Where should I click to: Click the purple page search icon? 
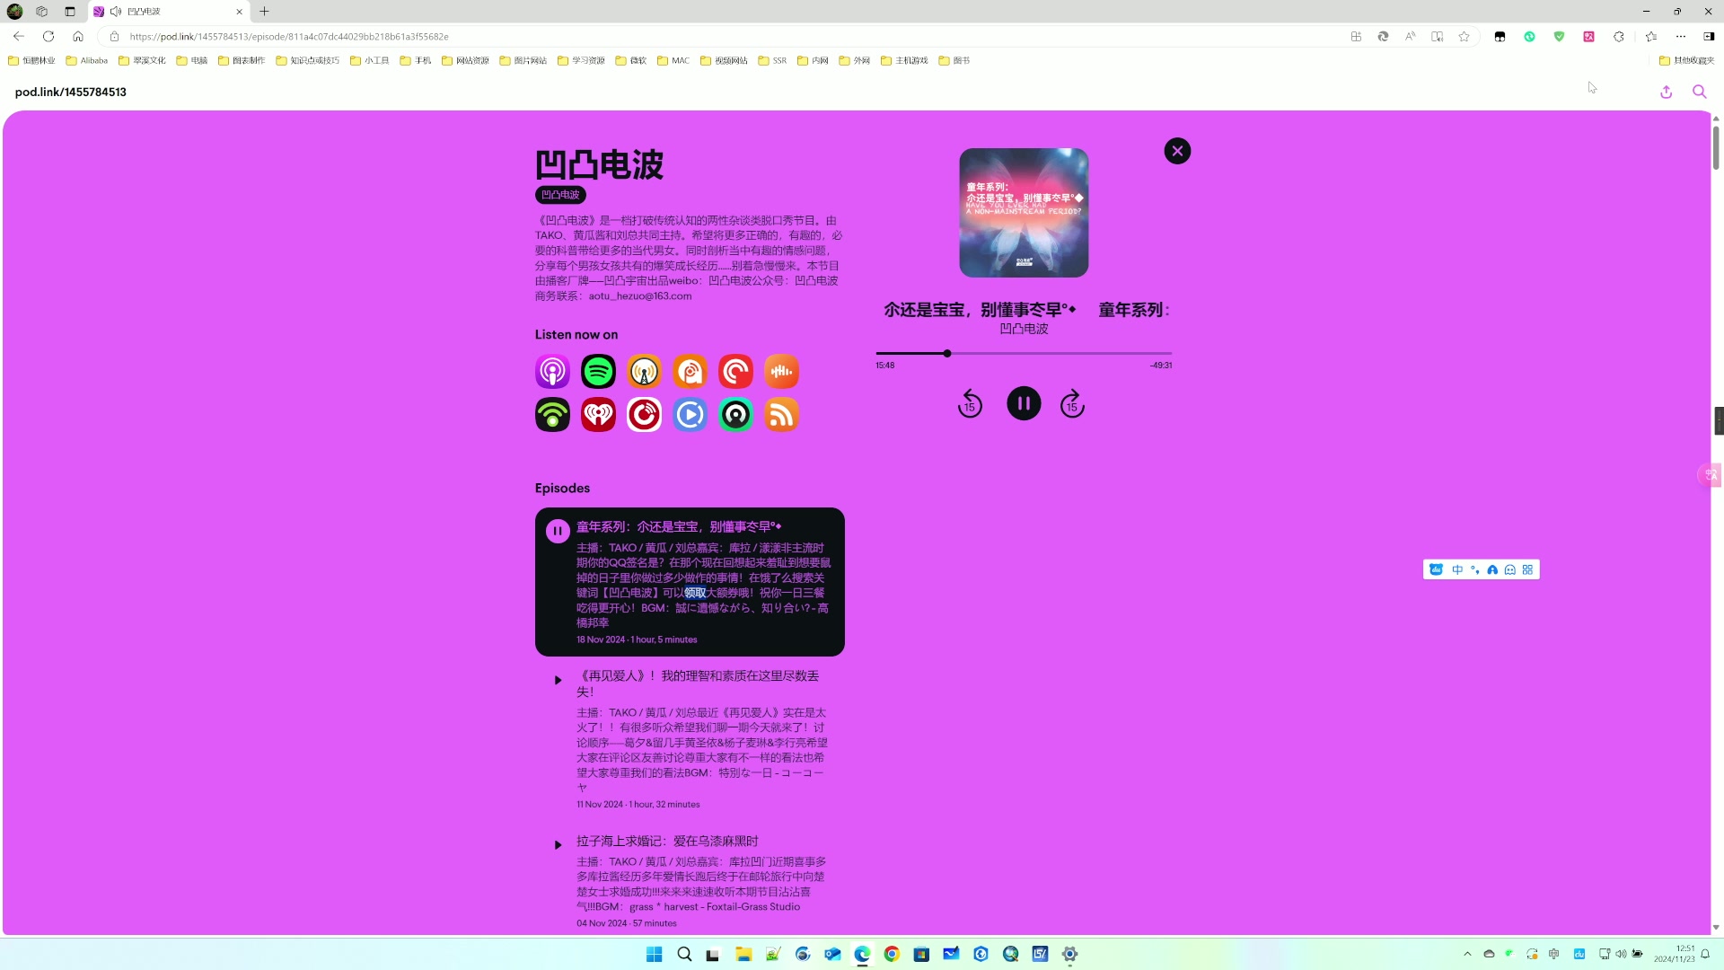tap(1699, 92)
